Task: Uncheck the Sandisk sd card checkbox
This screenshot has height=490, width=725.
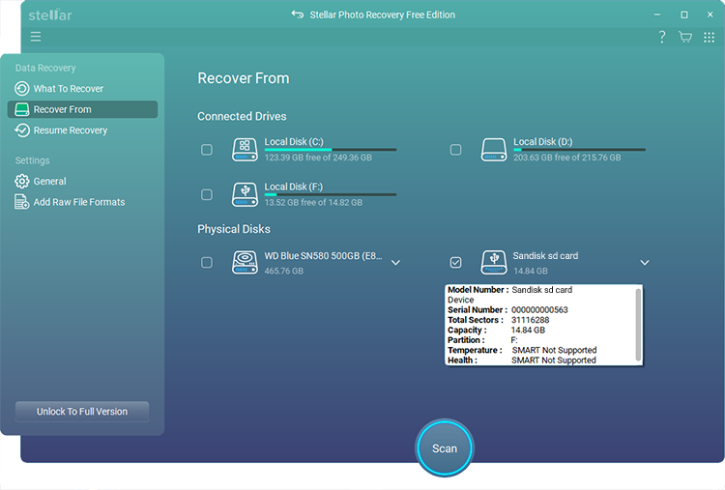Action: 456,263
